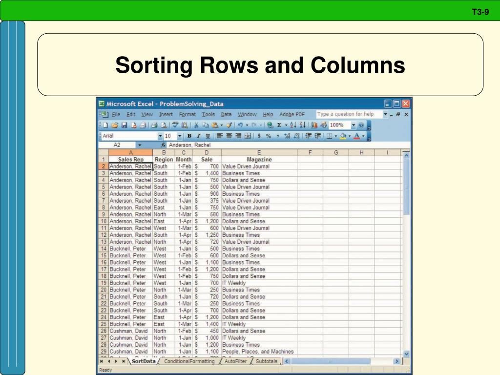500x375 pixels.
Task: Open the Edit menu
Action: coord(131,114)
